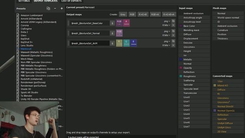Select the Mixed AO converted map
Viewport: 245px width, 138px height.
[228, 85]
